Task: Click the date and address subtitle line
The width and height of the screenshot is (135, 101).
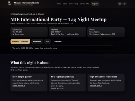Action: 42,23
